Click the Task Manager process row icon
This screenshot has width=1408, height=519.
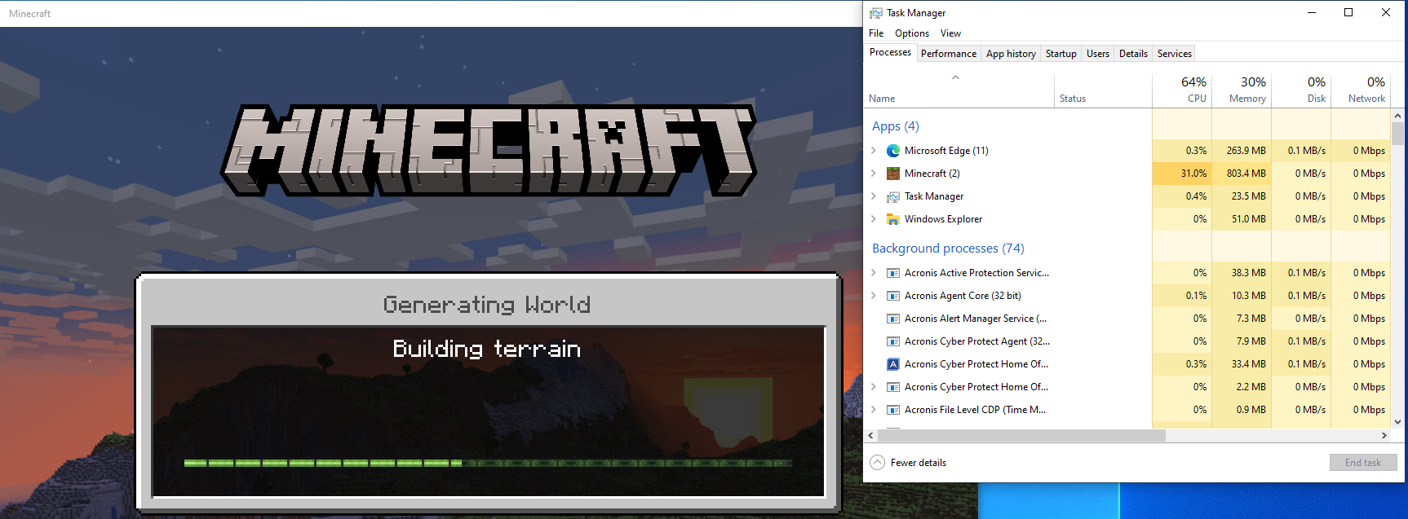pyautogui.click(x=893, y=196)
